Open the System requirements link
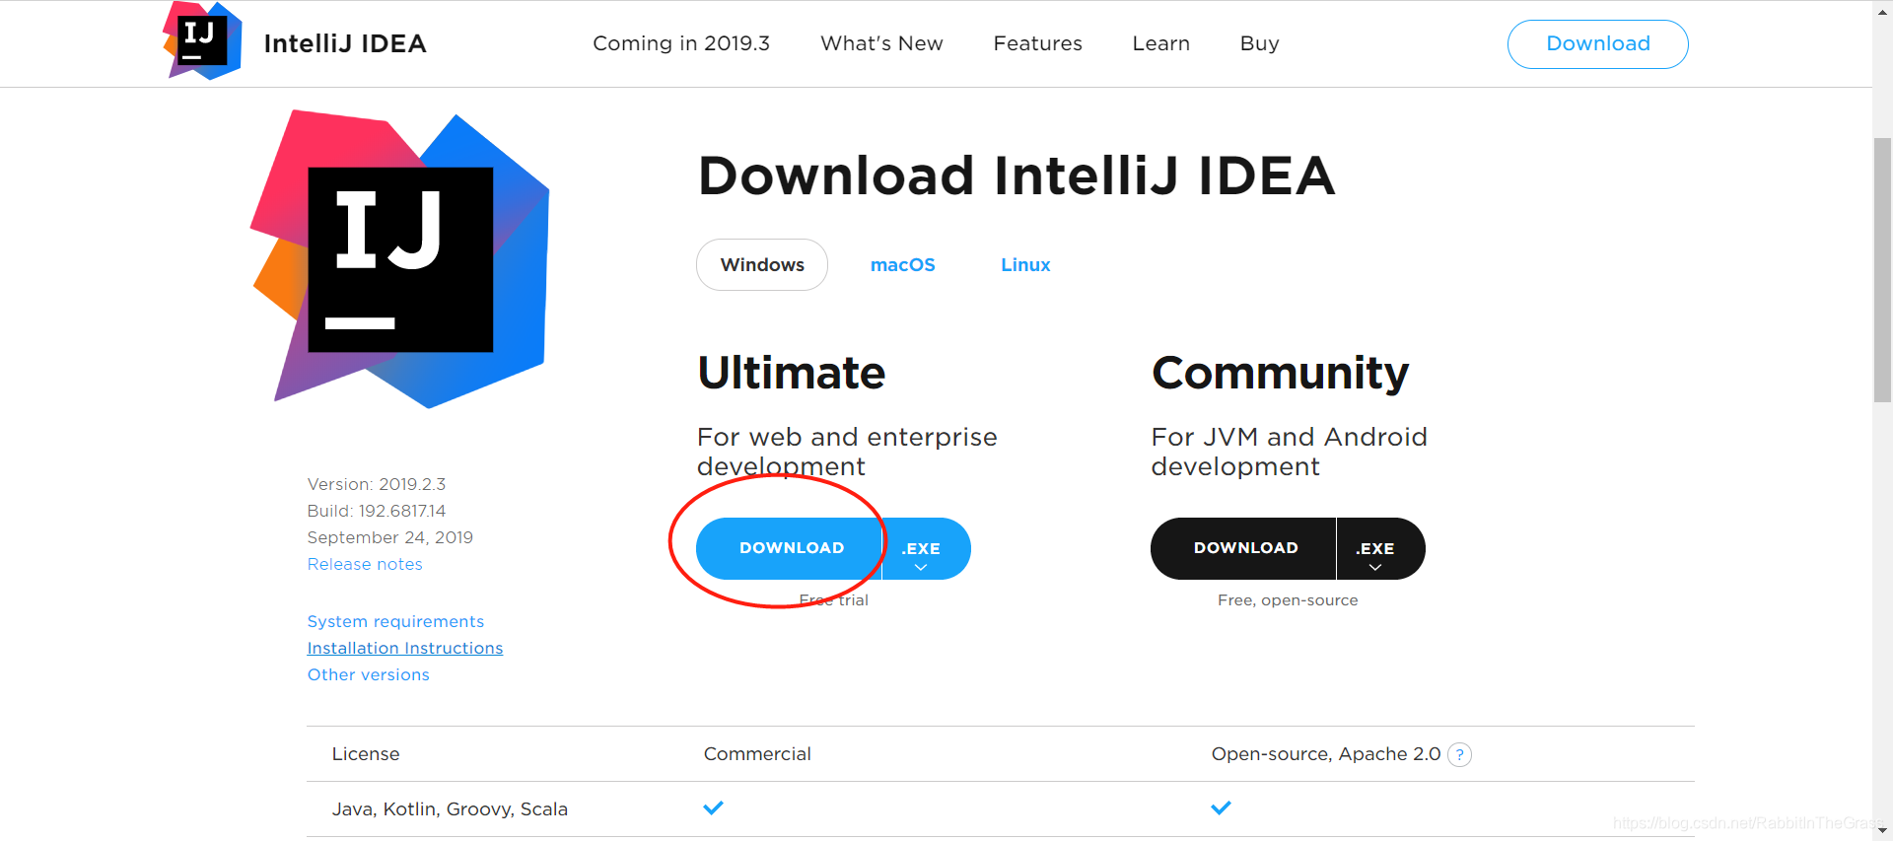The height and width of the screenshot is (841, 1893). (x=395, y=621)
